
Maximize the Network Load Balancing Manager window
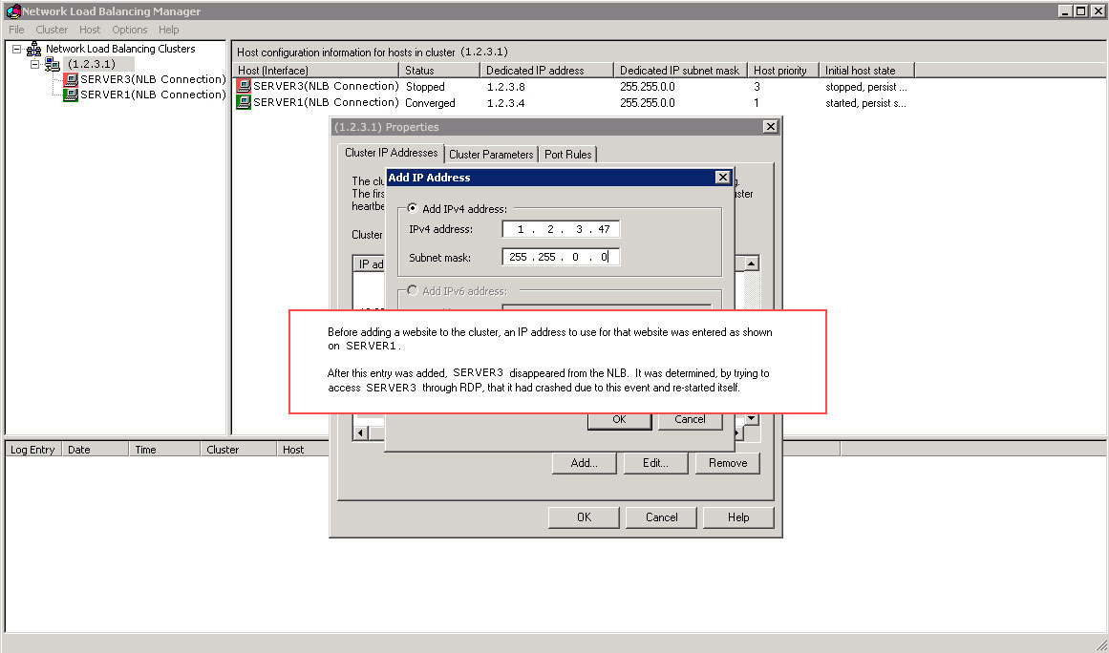click(1080, 11)
